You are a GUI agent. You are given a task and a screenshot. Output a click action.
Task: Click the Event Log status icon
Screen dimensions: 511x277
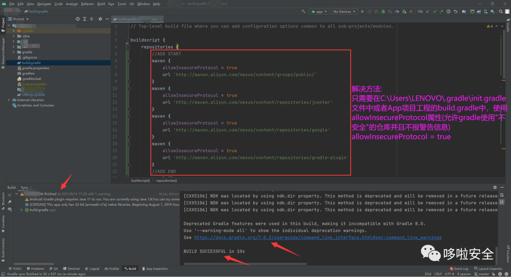459,269
